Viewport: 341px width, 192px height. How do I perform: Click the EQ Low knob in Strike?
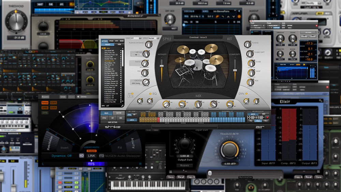coord(140,101)
